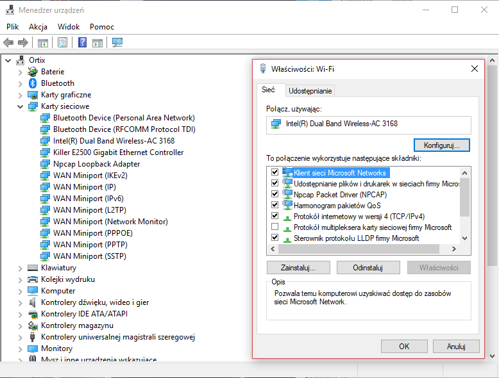Open the Plik menu
This screenshot has width=499, height=378.
click(12, 27)
